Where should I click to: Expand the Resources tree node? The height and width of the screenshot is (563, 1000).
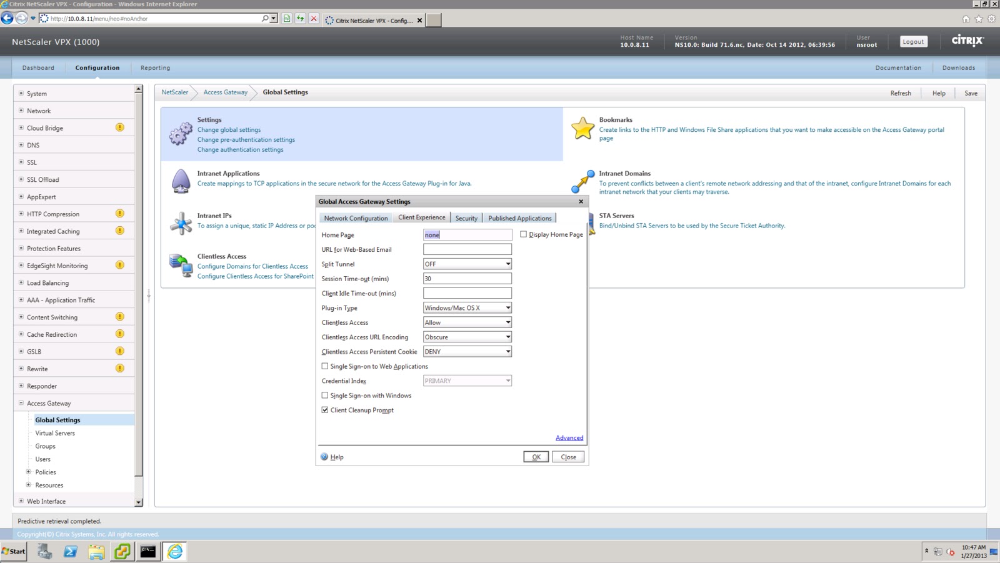pos(29,485)
